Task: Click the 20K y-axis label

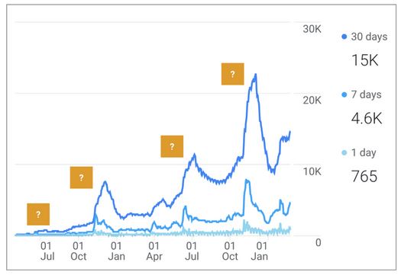Action: (x=312, y=101)
